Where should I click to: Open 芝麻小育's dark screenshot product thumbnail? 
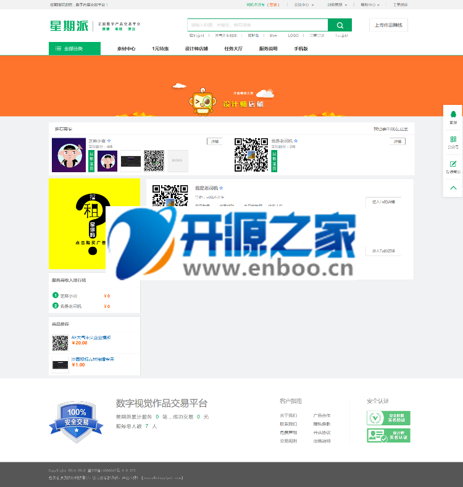tap(130, 161)
